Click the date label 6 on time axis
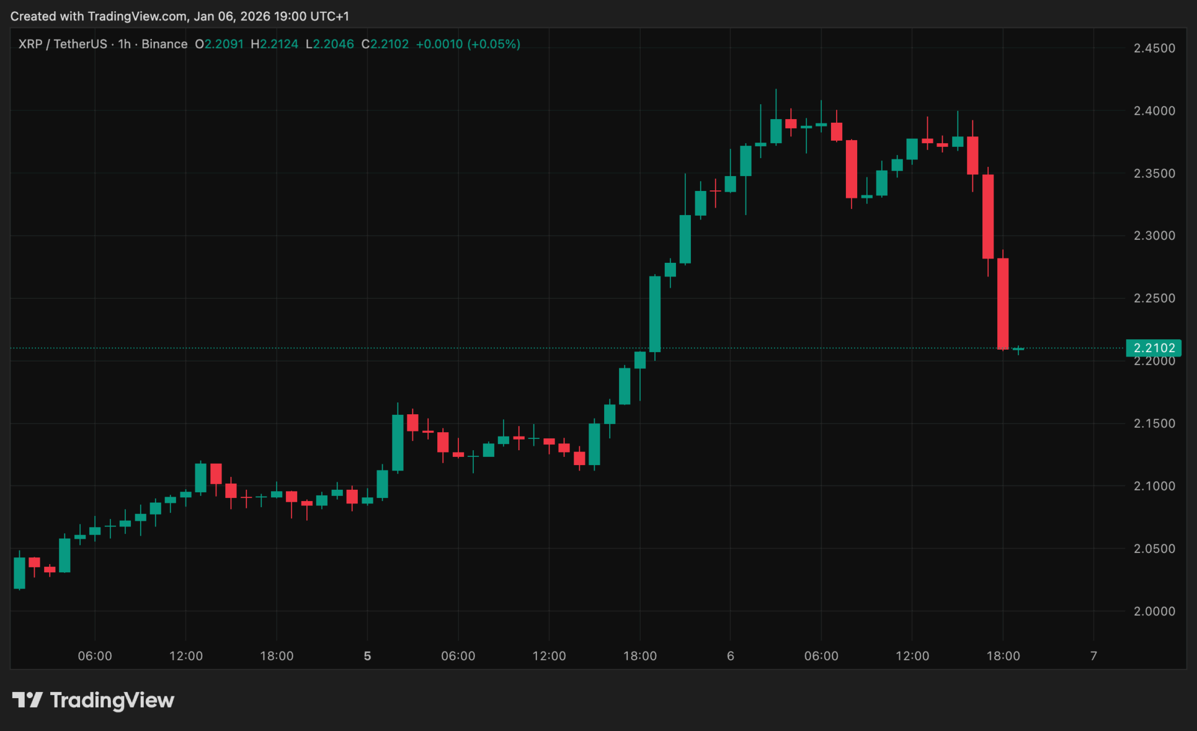This screenshot has width=1197, height=731. (731, 656)
